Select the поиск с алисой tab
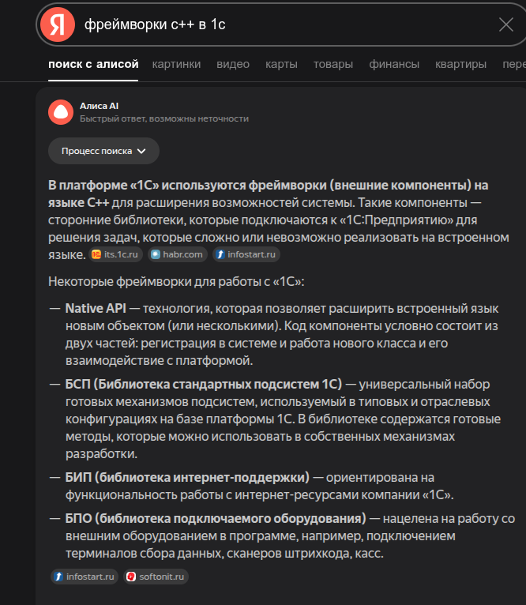 [93, 64]
